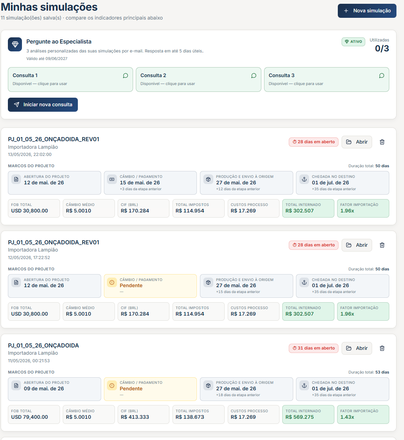Image resolution: width=404 pixels, height=440 pixels.
Task: Click document icon in Abertura do Projeto 09 de mai. de 26
Action: click(16, 386)
